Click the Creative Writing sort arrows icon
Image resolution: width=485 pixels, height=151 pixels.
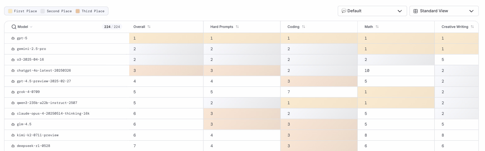pos(472,27)
